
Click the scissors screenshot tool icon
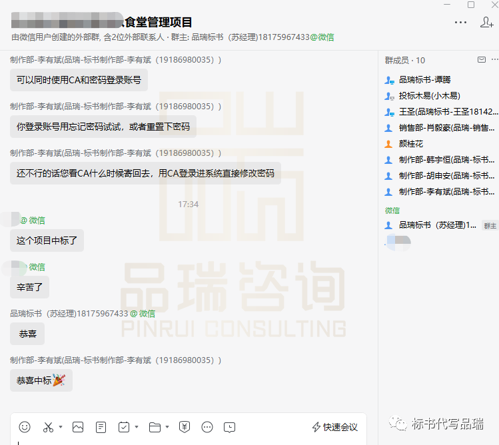coord(48,427)
